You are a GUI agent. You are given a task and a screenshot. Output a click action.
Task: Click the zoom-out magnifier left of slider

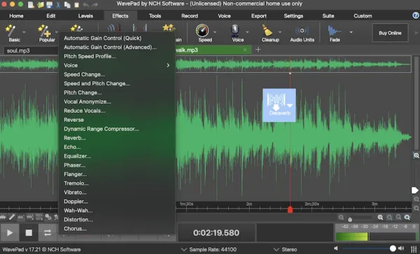[x=341, y=218]
